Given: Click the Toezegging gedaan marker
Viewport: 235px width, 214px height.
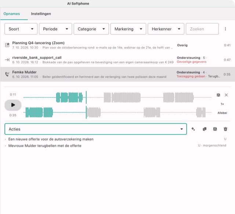Looking at the screenshot, I should 191,76.
